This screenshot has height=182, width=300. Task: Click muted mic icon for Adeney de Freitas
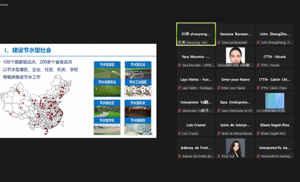pos(180,156)
